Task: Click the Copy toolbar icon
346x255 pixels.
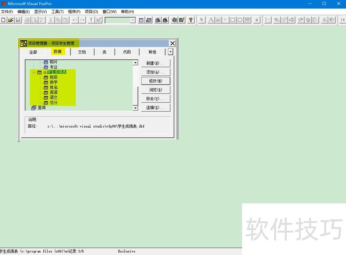Action: (58, 20)
